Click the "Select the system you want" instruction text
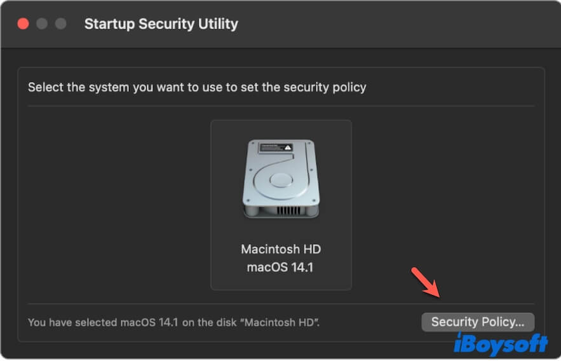 coord(197,86)
